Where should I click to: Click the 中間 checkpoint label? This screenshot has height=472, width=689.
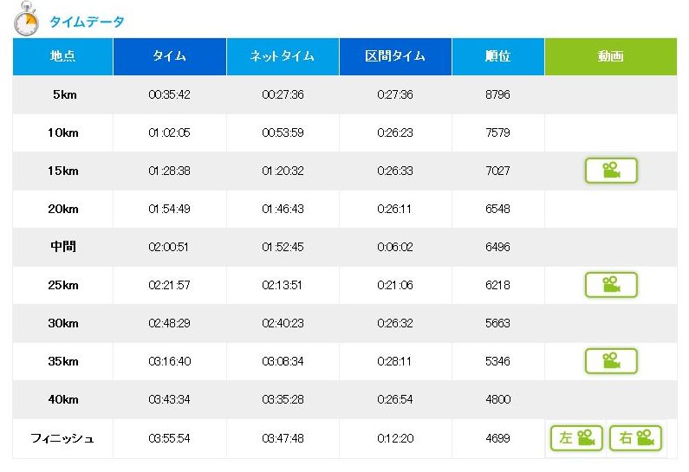[63, 247]
